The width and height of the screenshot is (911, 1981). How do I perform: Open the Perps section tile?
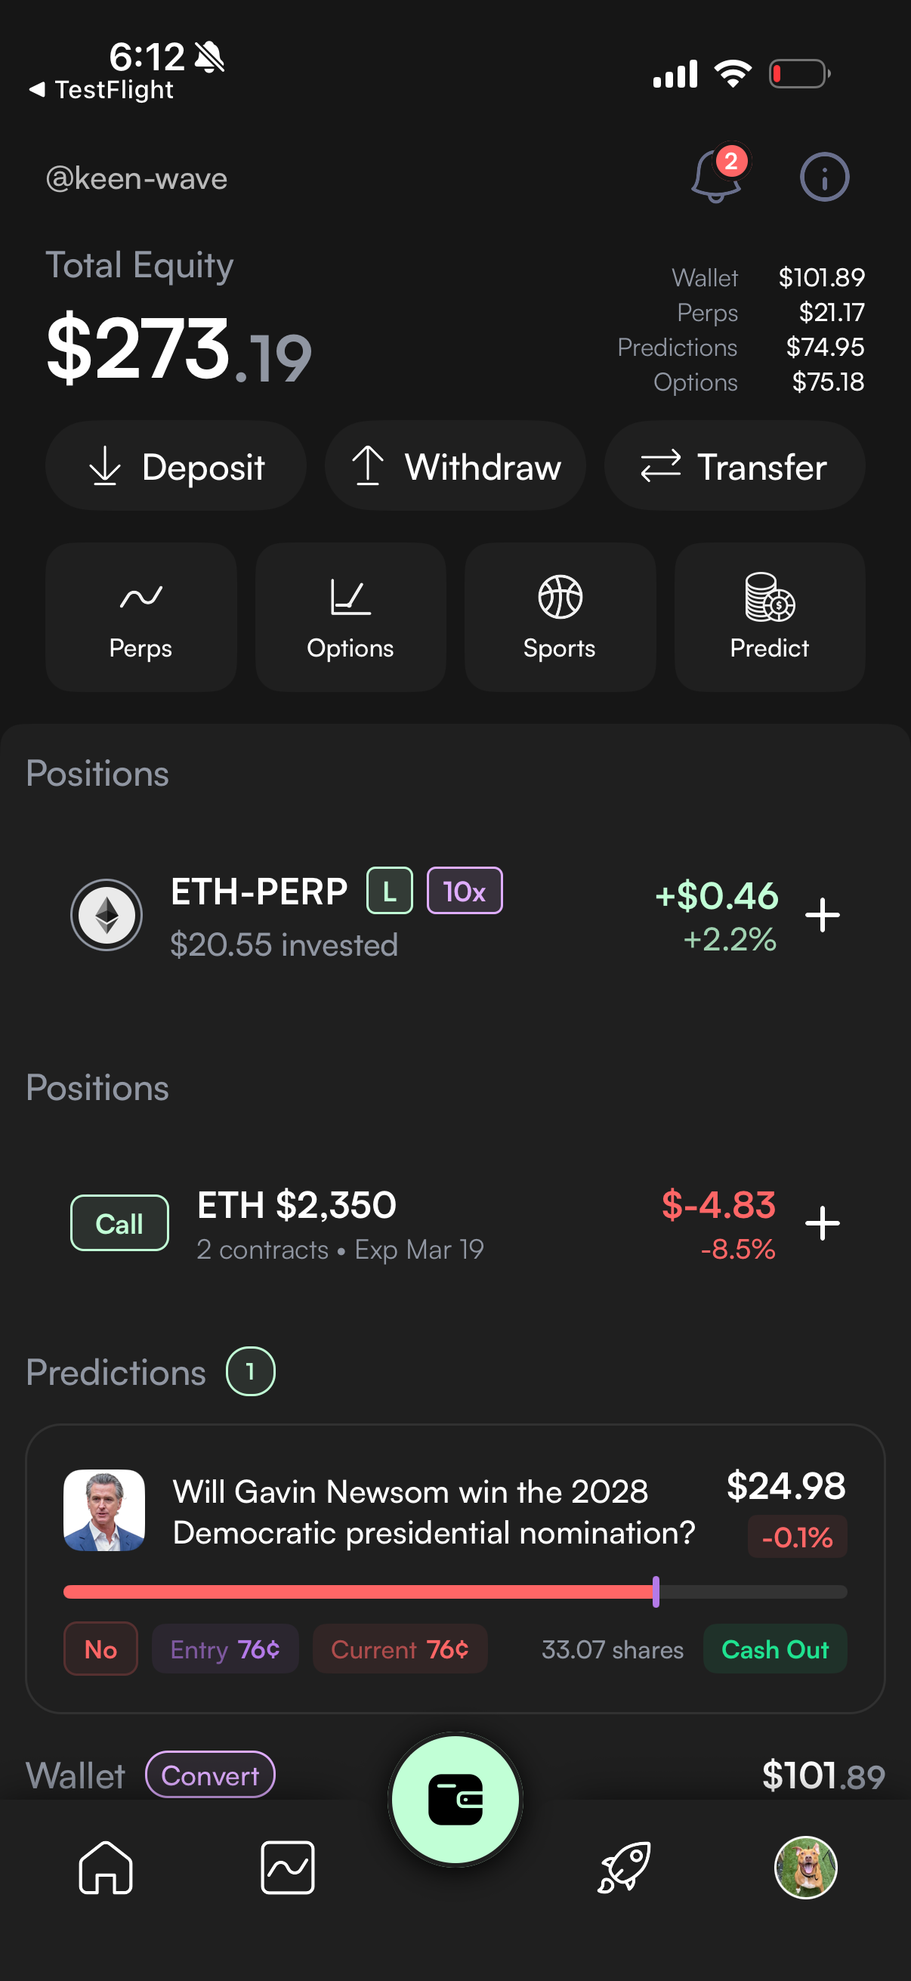click(x=141, y=617)
